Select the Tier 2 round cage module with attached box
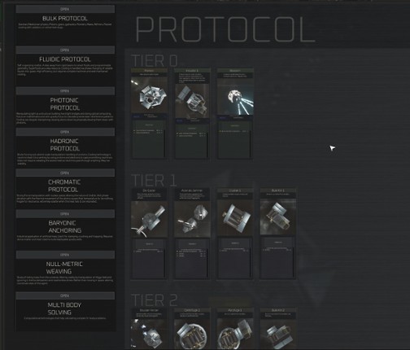410x350 pixels. pyautogui.click(x=235, y=335)
